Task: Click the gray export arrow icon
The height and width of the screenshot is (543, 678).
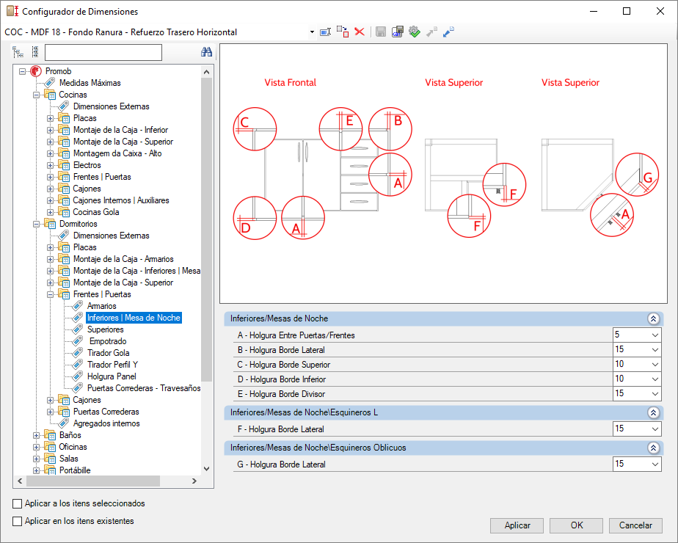Action: coord(431,32)
